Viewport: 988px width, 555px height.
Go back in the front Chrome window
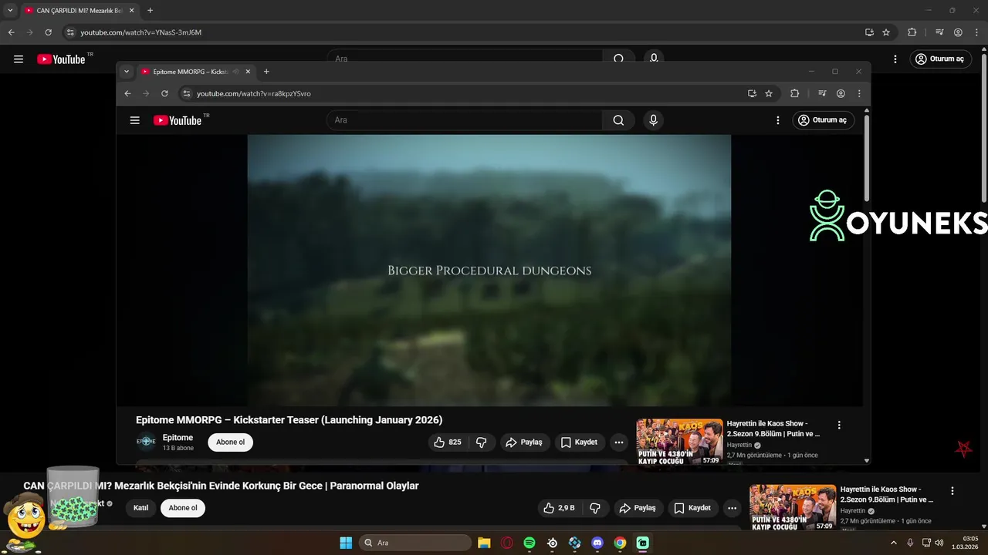coord(128,93)
